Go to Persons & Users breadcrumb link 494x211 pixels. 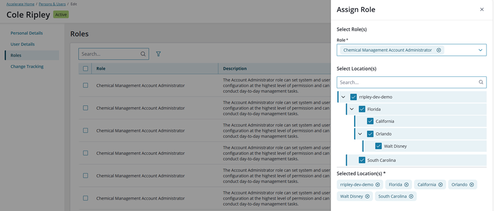[52, 4]
